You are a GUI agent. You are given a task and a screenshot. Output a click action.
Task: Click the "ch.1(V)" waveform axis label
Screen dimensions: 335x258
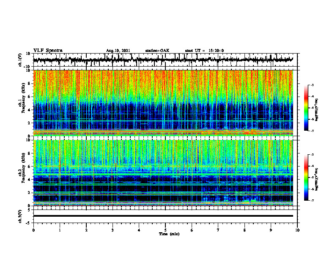pyautogui.click(x=20, y=60)
